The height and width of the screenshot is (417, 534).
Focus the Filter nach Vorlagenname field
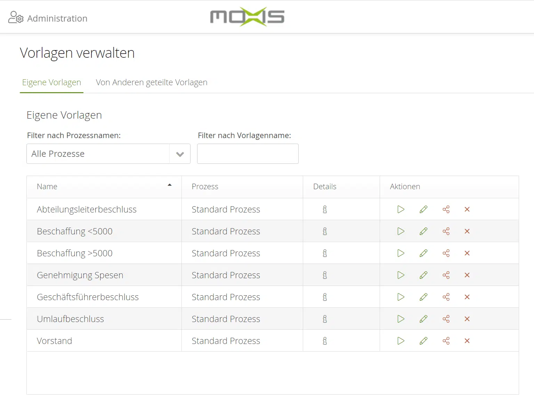(x=248, y=154)
